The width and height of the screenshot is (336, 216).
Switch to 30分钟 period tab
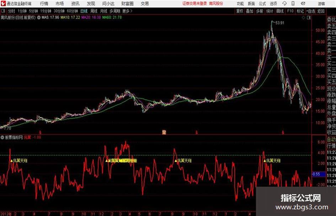(x=59, y=11)
